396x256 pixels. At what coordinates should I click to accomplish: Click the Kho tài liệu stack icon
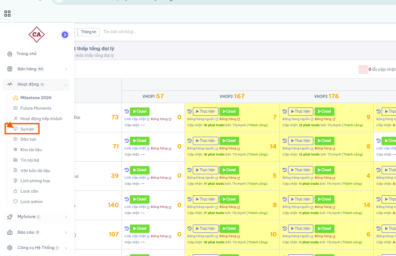(15, 149)
